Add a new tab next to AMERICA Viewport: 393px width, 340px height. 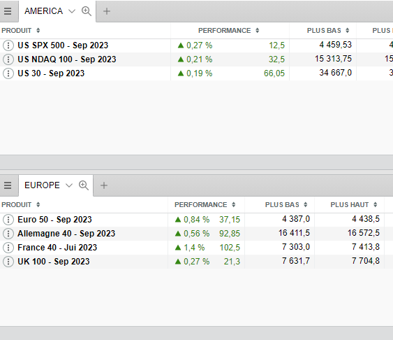click(107, 11)
